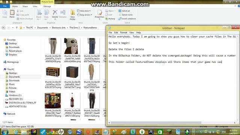
Task: Select the red hanging lantern thumbnail
Action: 72,105
